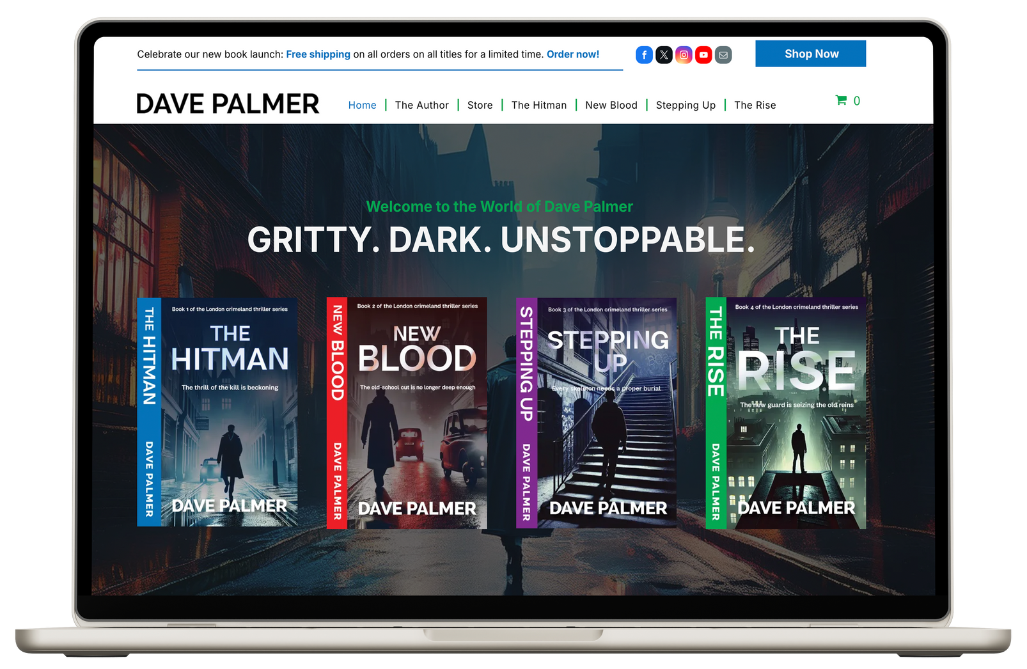Open The Hitman book cover
Screen dimensions: 1027x669
click(217, 413)
